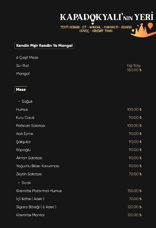Click the Kapadokyalı'nın Yeri logo title
Image resolution: width=156 pixels, height=228 pixels.
click(107, 17)
